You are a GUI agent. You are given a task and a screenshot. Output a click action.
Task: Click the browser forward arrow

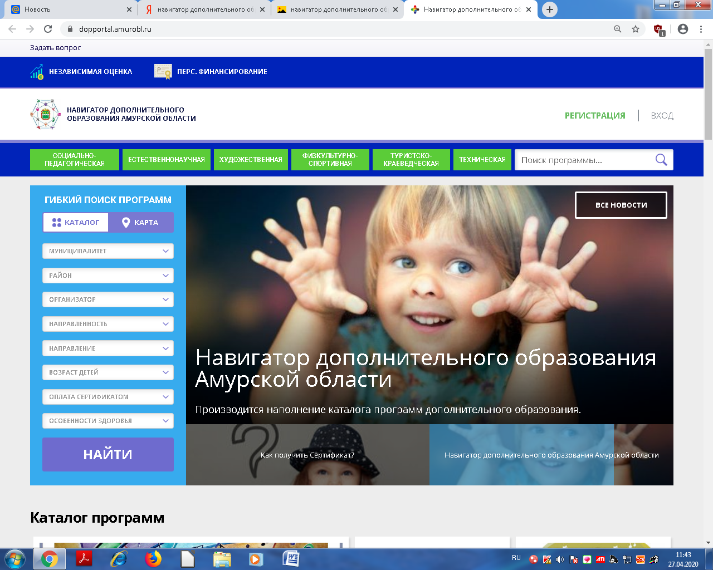tap(30, 29)
